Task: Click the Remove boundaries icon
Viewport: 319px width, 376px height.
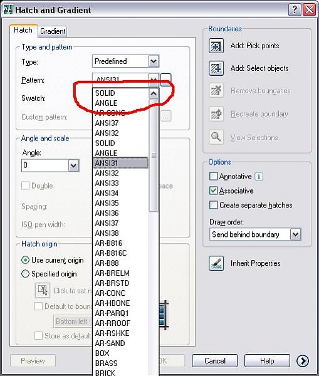Action: click(216, 90)
